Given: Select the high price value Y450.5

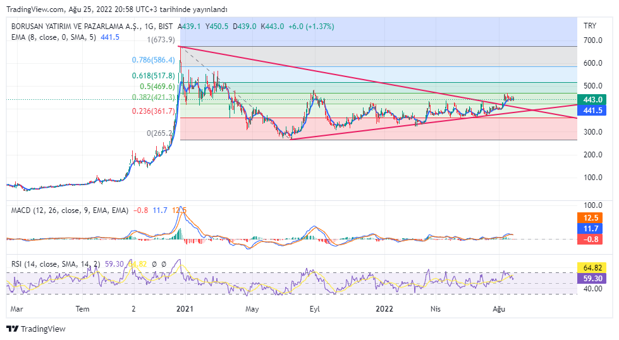Looking at the screenshot, I should [216, 27].
